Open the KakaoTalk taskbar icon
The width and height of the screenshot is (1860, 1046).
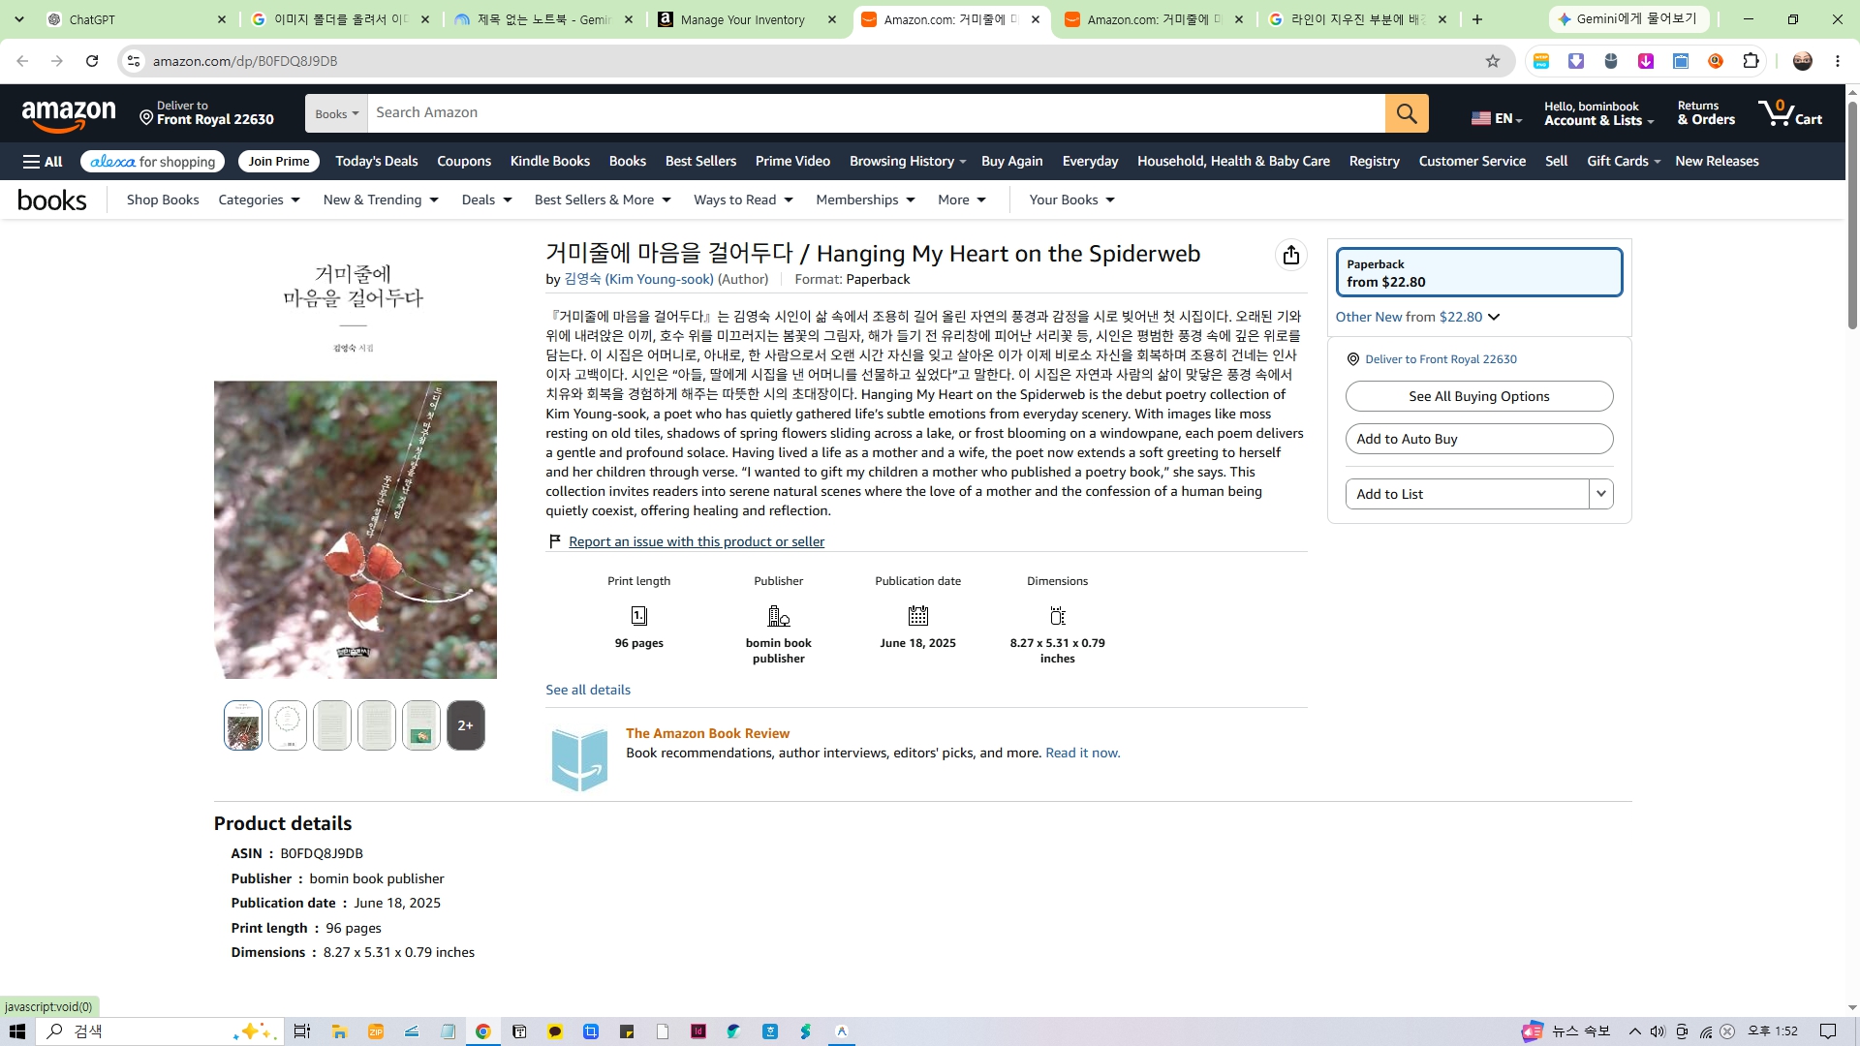coord(555,1031)
